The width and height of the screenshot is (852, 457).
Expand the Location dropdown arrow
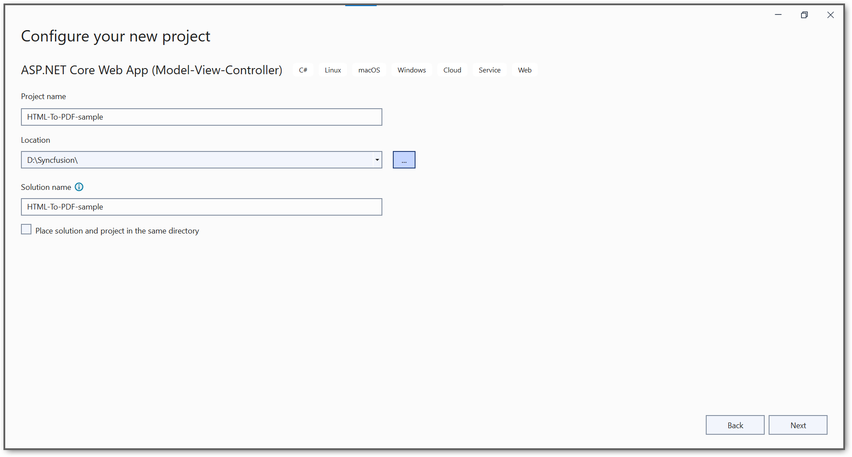click(377, 160)
